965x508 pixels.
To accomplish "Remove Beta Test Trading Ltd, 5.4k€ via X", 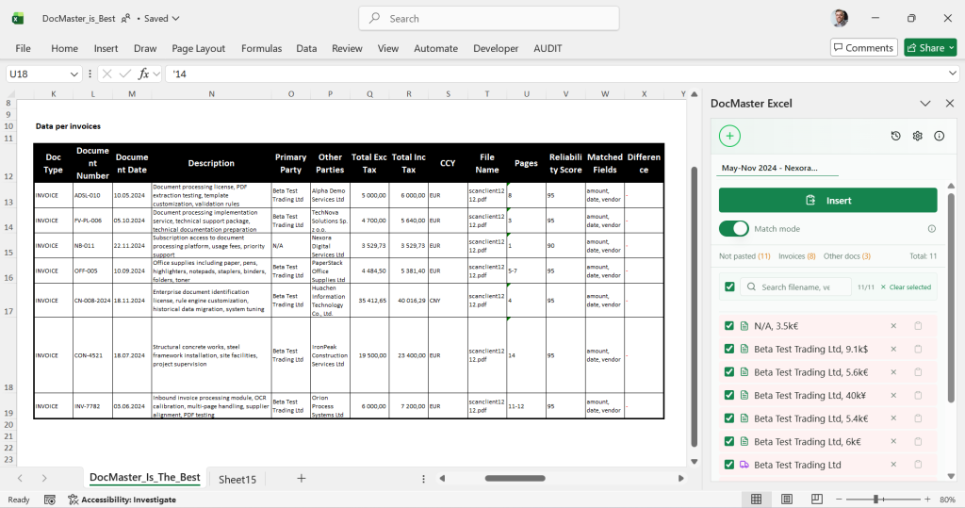I will 893,418.
